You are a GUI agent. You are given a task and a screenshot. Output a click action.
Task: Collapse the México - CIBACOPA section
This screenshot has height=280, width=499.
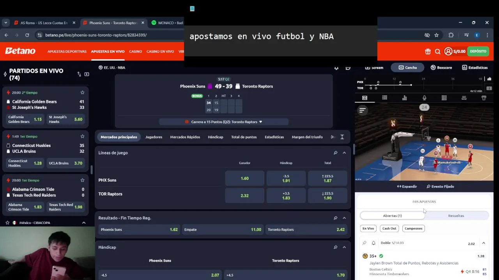(83, 223)
